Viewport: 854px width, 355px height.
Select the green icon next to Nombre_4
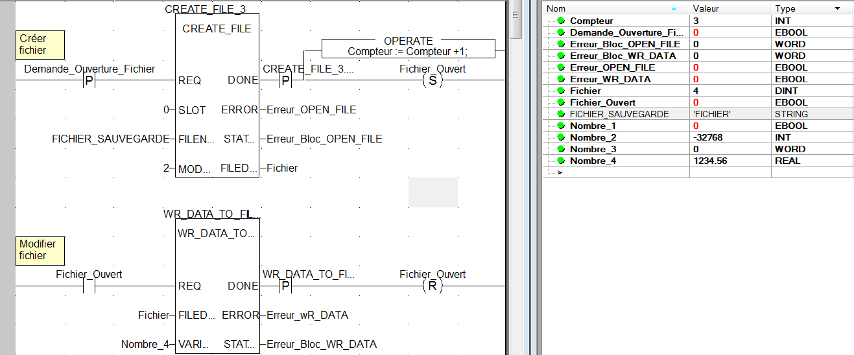pyautogui.click(x=561, y=161)
